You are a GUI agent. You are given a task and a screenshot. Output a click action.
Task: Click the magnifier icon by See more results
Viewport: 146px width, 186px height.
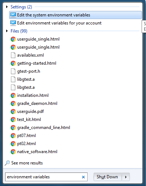7,163
